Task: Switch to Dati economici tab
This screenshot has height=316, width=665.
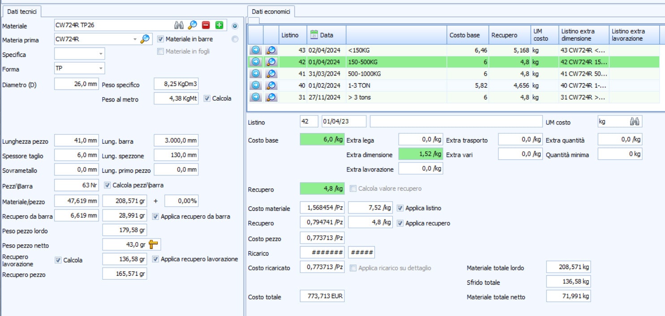Action: [271, 11]
